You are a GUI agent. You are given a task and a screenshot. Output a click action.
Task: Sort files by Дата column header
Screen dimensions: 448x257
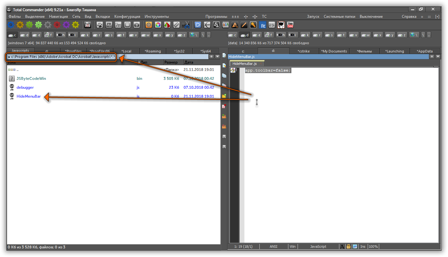[202, 62]
